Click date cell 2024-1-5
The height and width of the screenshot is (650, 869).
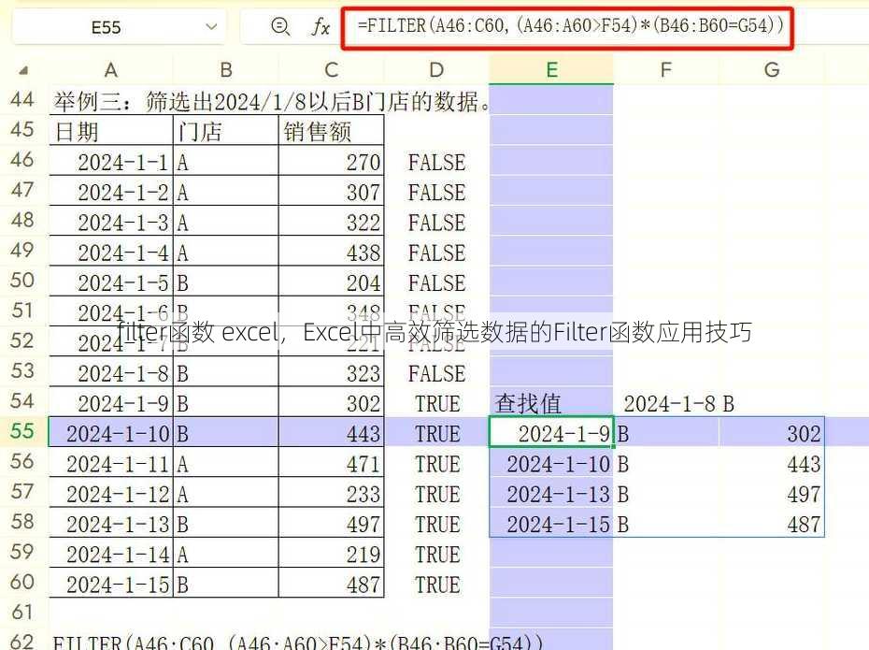[x=111, y=282]
